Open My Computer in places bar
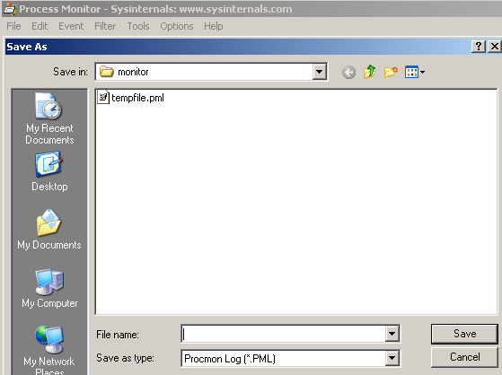 (x=49, y=288)
